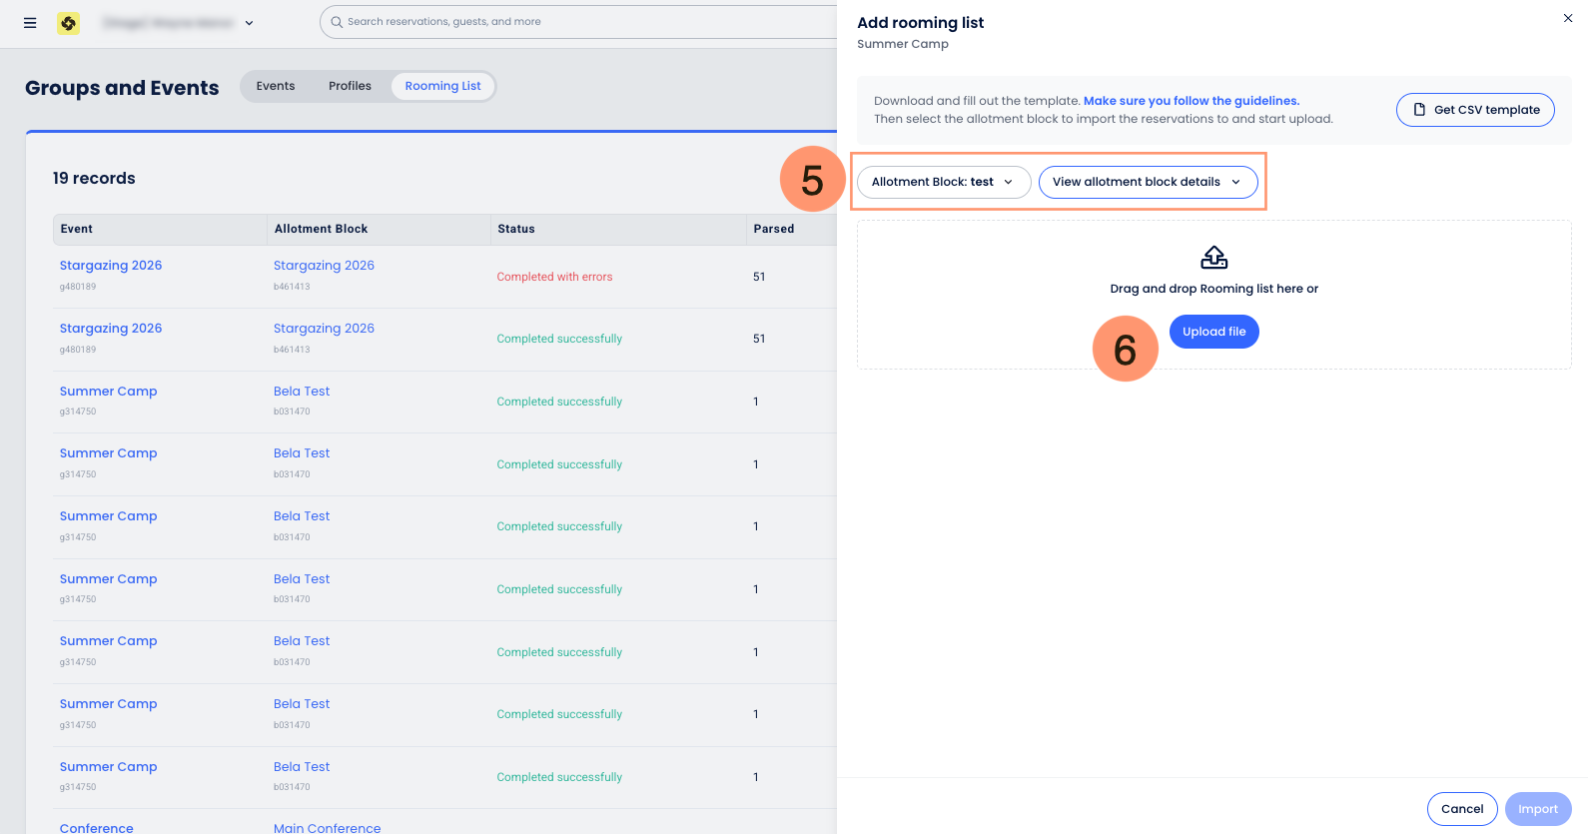Open the Allotment Block: test dropdown
Screen dimensions: 1588x834
click(943, 182)
